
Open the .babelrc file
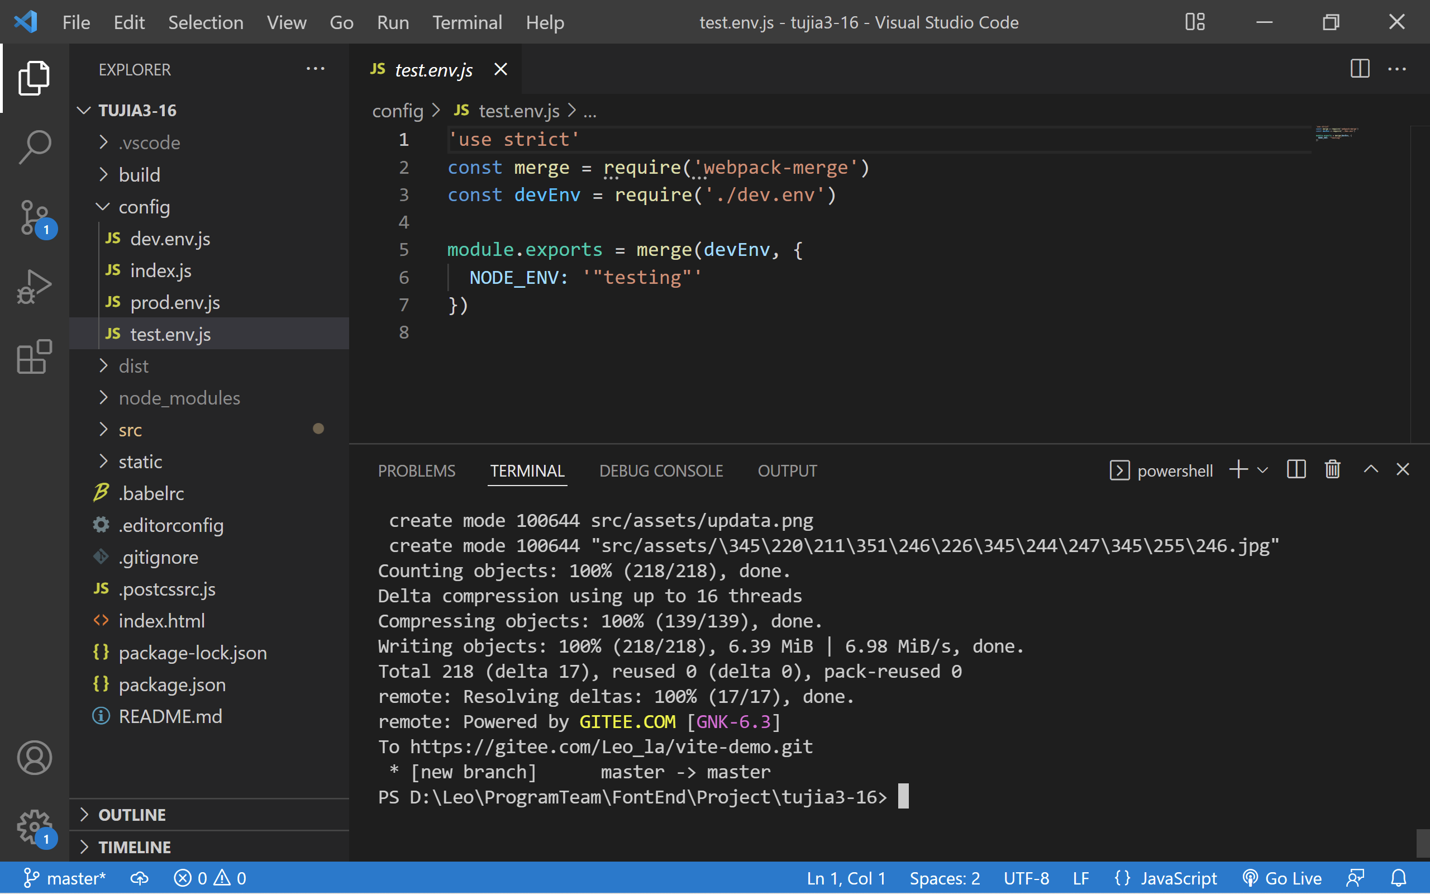pos(209,493)
